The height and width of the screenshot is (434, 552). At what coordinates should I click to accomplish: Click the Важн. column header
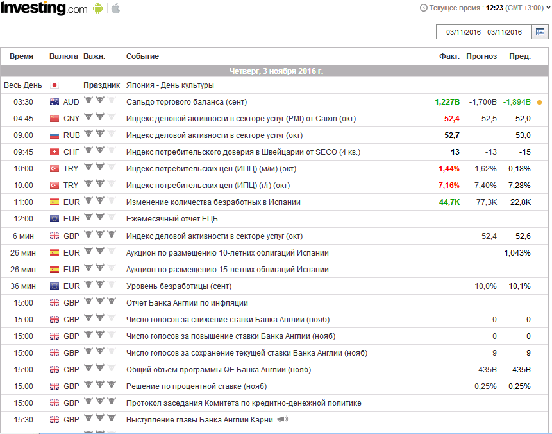94,56
